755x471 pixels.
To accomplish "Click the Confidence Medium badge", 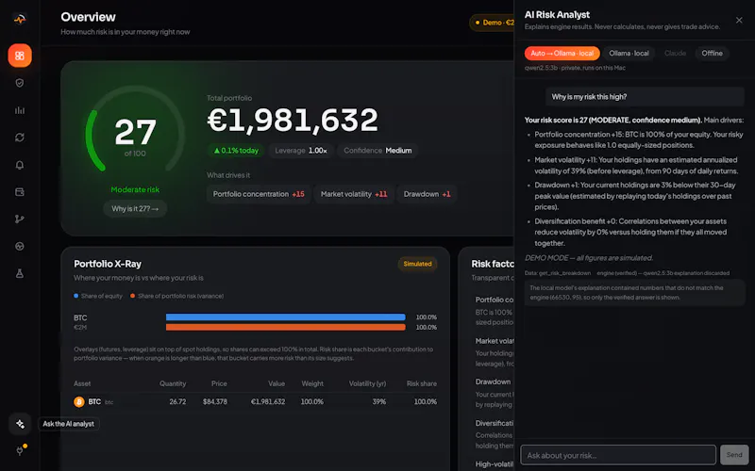I will [x=377, y=151].
